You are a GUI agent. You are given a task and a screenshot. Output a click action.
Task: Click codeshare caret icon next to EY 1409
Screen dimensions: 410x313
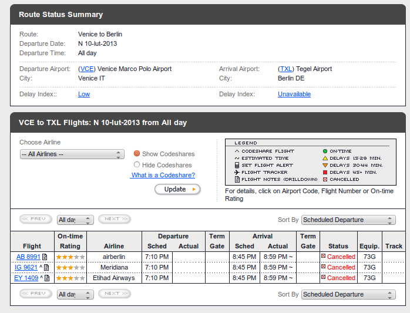[x=41, y=277]
